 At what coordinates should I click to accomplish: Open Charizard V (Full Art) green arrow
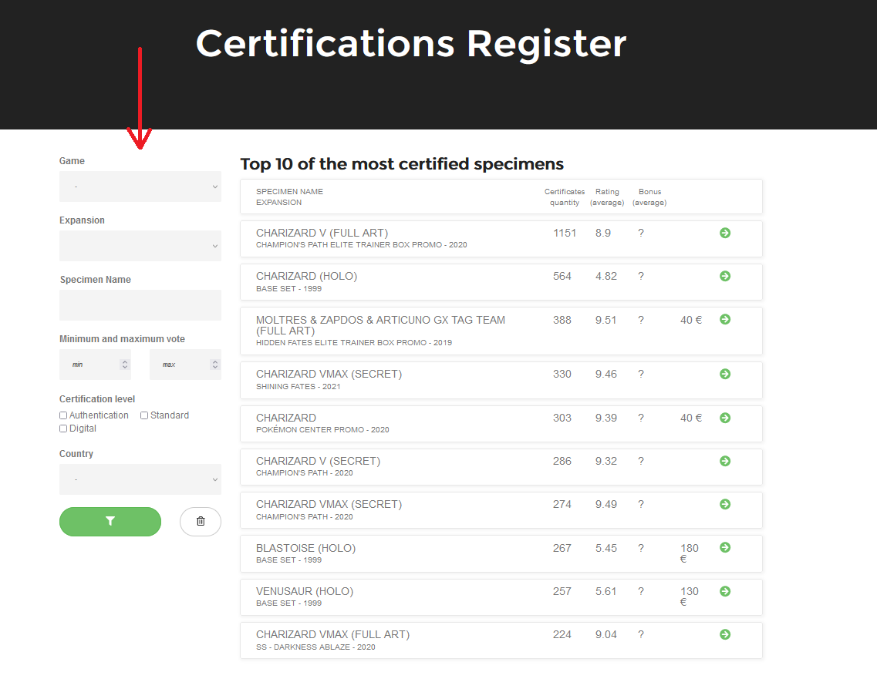(725, 233)
